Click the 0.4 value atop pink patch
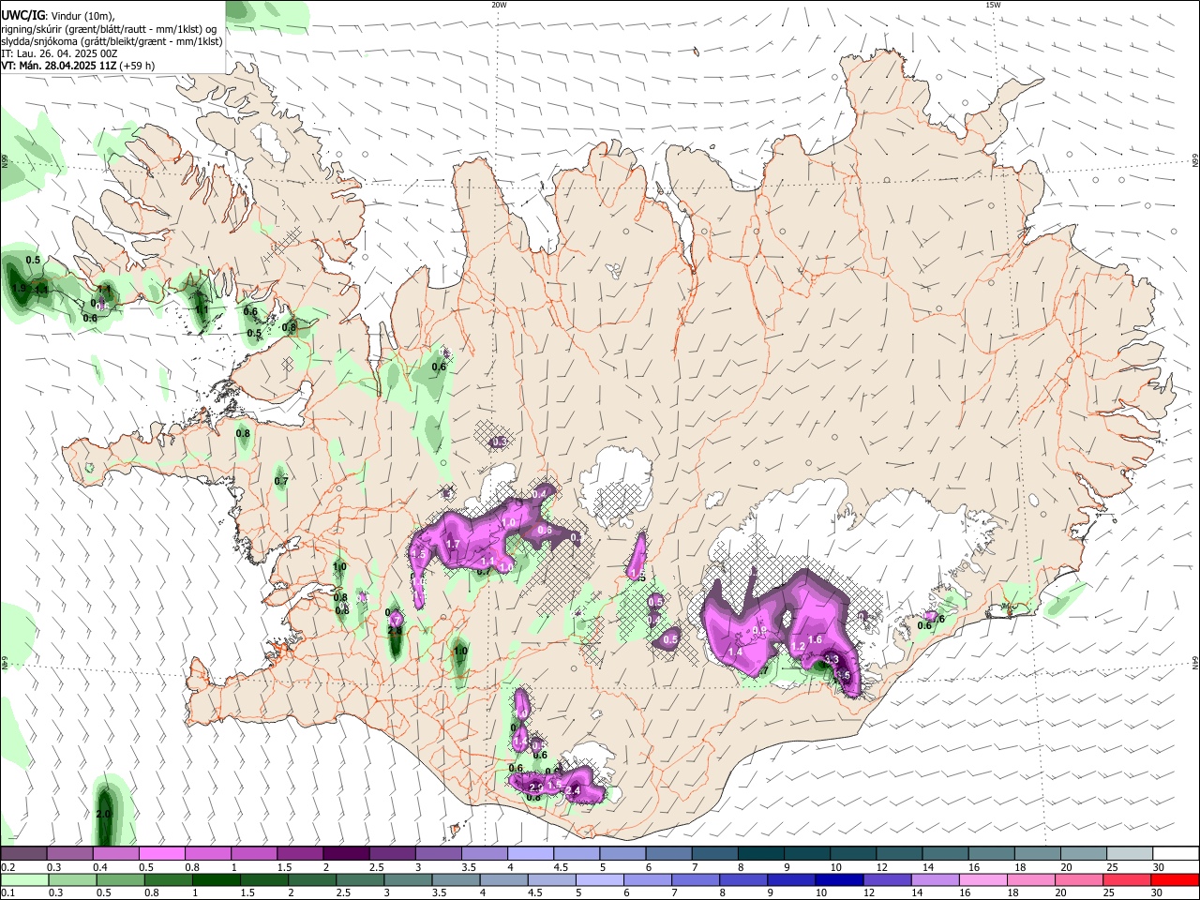Screen dimensions: 1200x900 [539, 494]
